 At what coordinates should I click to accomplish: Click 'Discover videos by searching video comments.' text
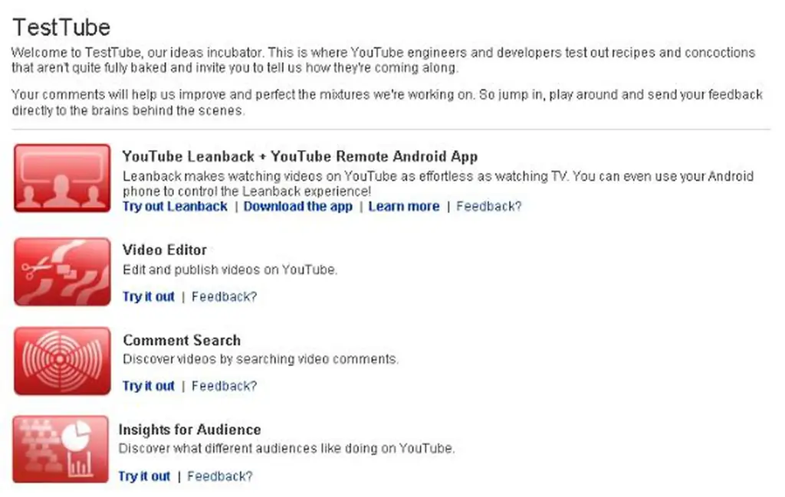[261, 359]
